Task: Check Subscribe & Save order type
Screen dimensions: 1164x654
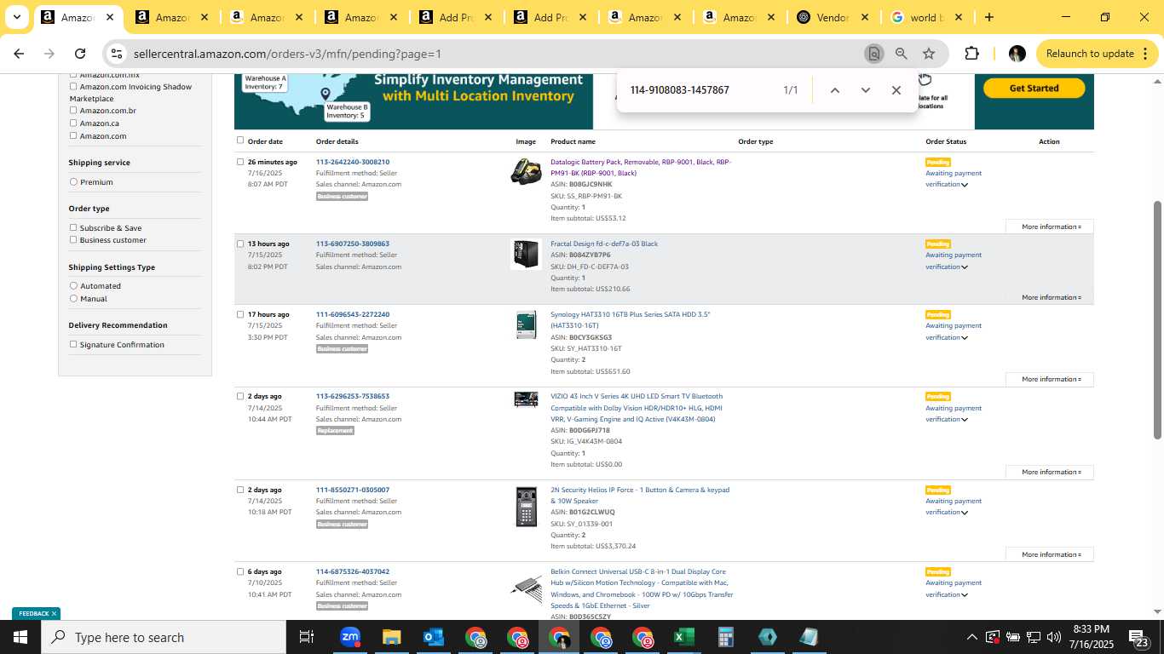Action: point(73,227)
